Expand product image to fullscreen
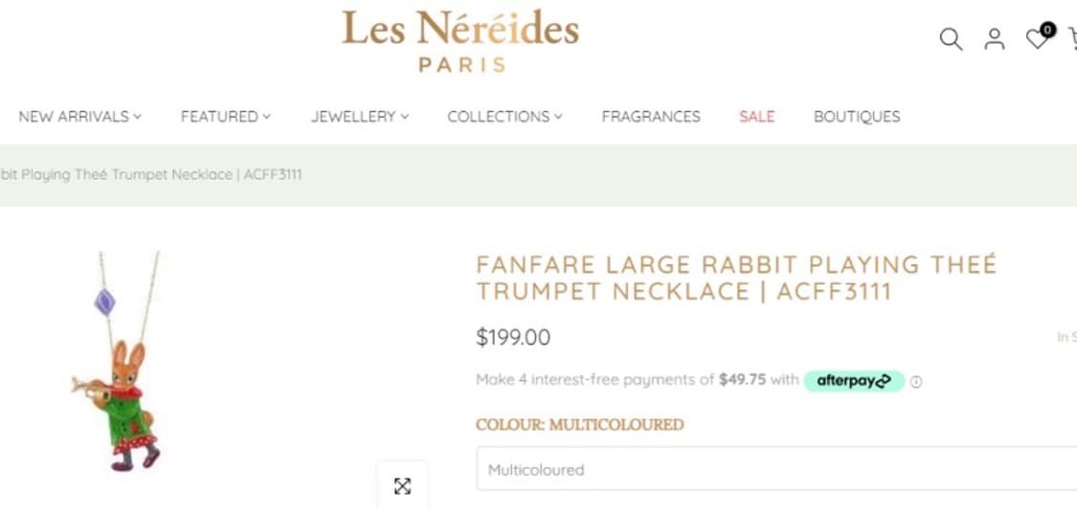 (402, 486)
